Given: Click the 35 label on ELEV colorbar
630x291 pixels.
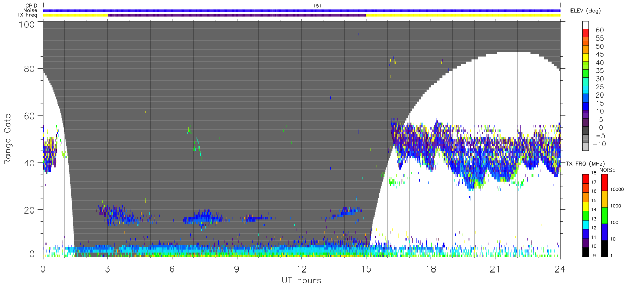Looking at the screenshot, I should [599, 71].
